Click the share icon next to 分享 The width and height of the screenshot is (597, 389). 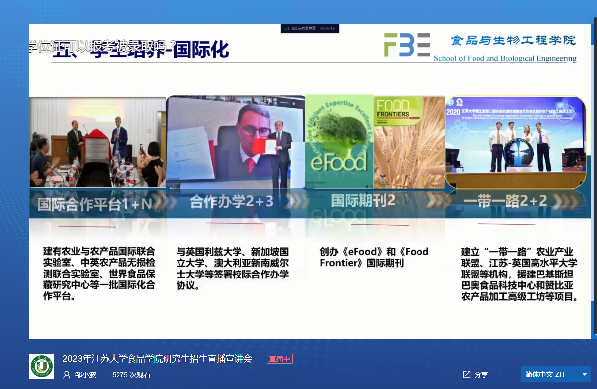(x=466, y=374)
